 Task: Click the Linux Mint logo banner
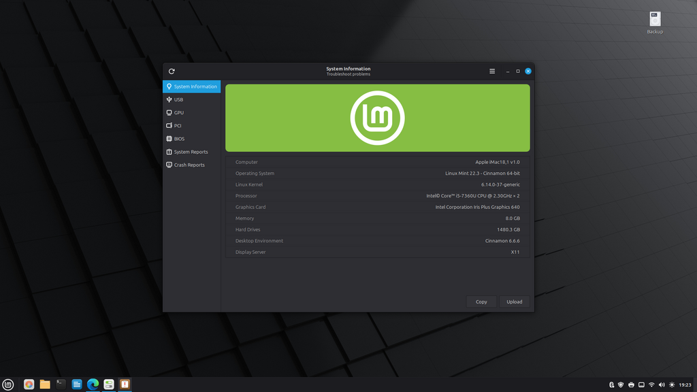pos(377,118)
